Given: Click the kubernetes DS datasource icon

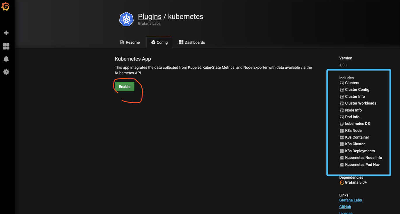Looking at the screenshot, I should (x=342, y=124).
